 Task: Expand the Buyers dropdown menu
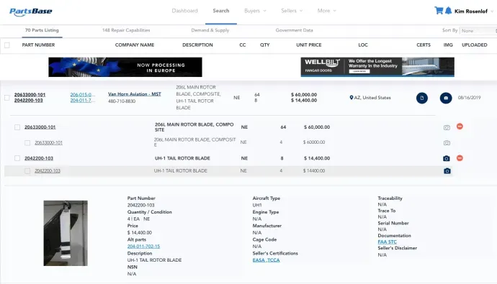(255, 11)
